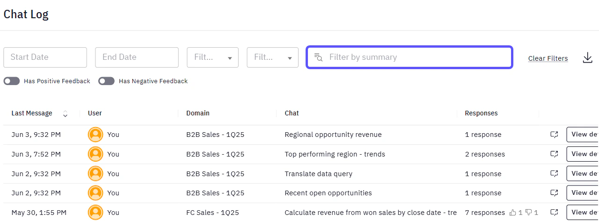Toggle Has Negative Feedback switch
This screenshot has width=599, height=221.
pos(107,81)
